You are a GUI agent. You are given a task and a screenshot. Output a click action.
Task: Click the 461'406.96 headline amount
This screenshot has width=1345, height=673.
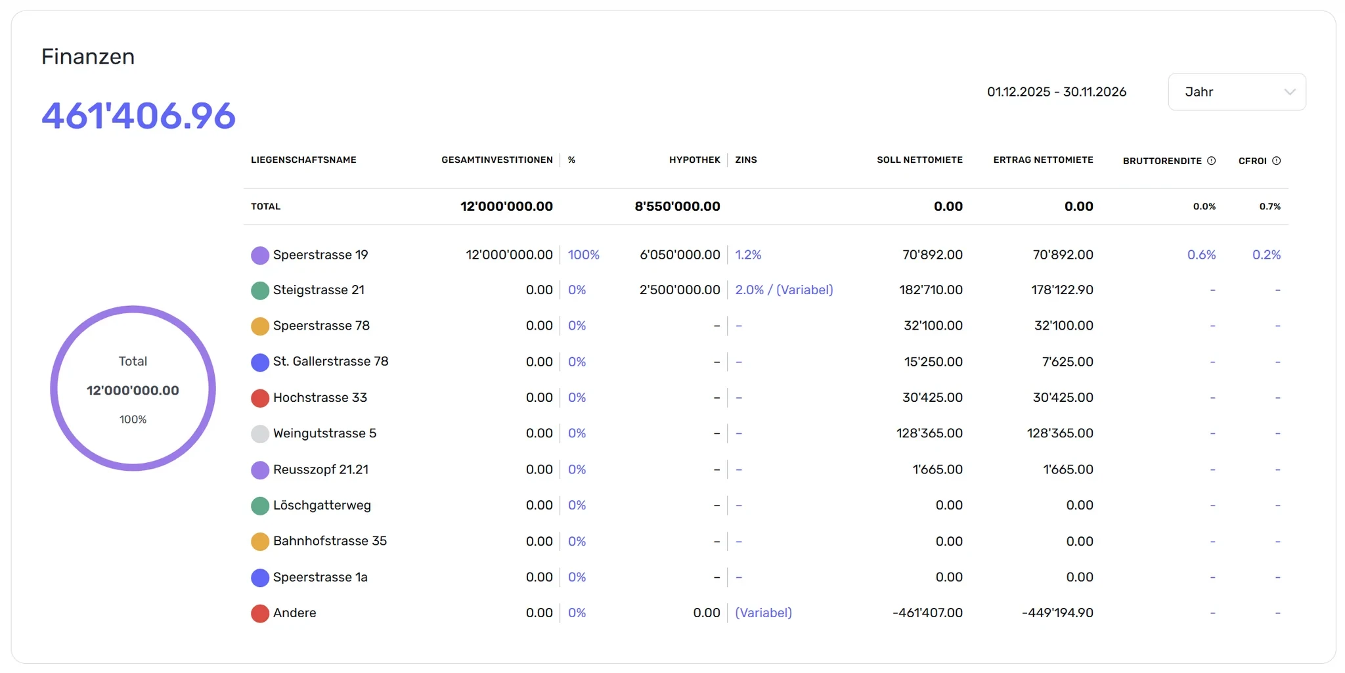click(x=139, y=116)
